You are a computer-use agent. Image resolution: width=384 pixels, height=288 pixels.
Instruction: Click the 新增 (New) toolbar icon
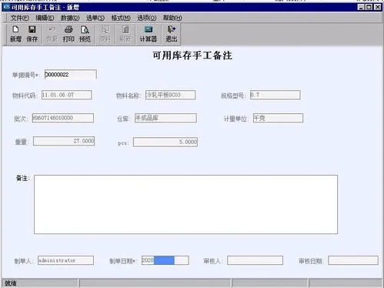coord(15,34)
